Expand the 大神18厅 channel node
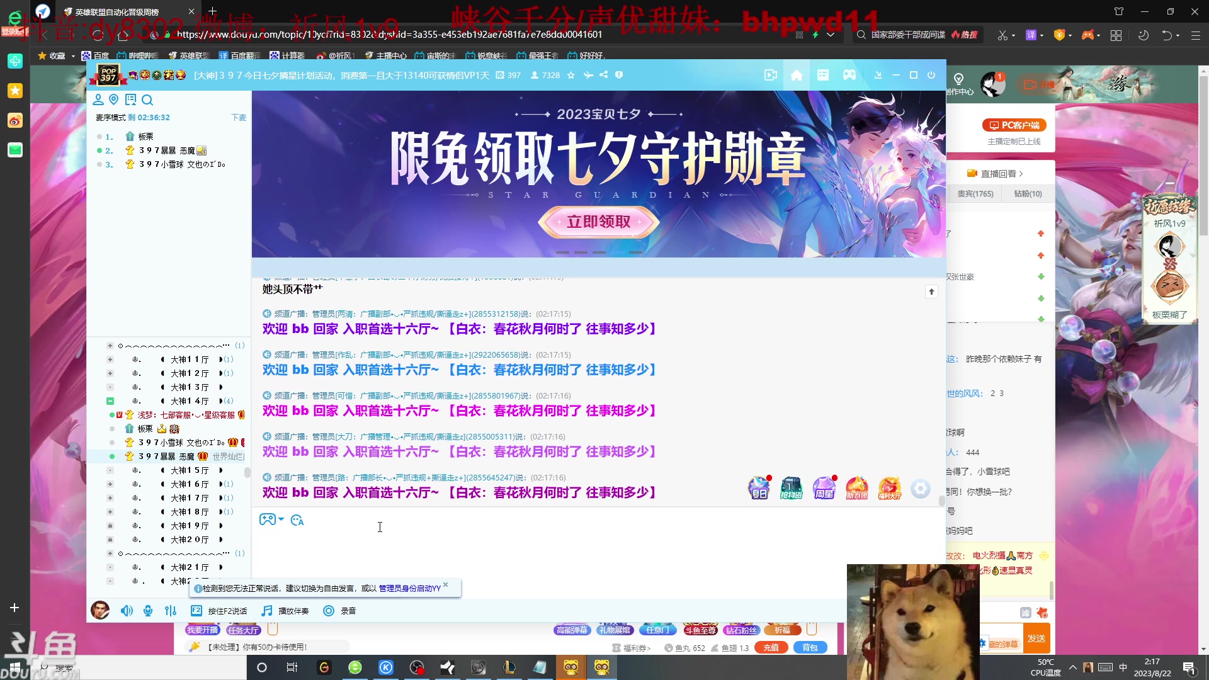The image size is (1209, 680). click(110, 512)
